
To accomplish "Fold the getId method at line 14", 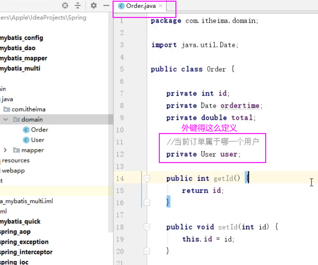I will (147, 178).
